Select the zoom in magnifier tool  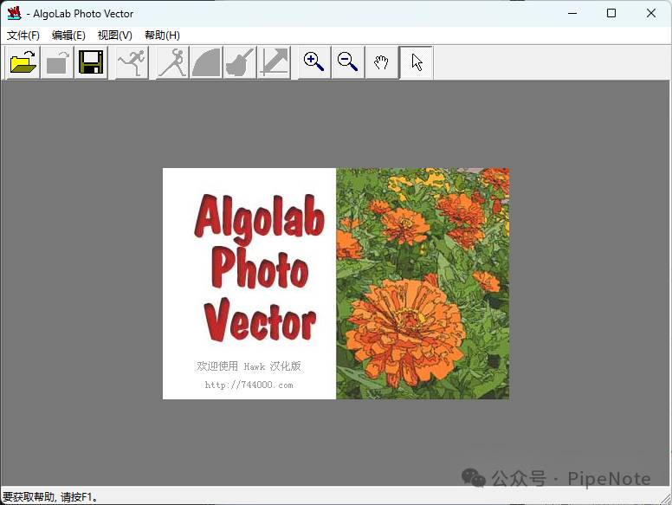tap(314, 62)
